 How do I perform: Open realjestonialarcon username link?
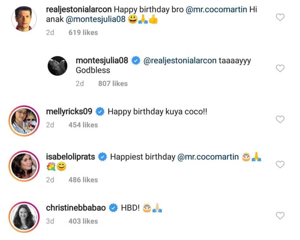[79, 9]
